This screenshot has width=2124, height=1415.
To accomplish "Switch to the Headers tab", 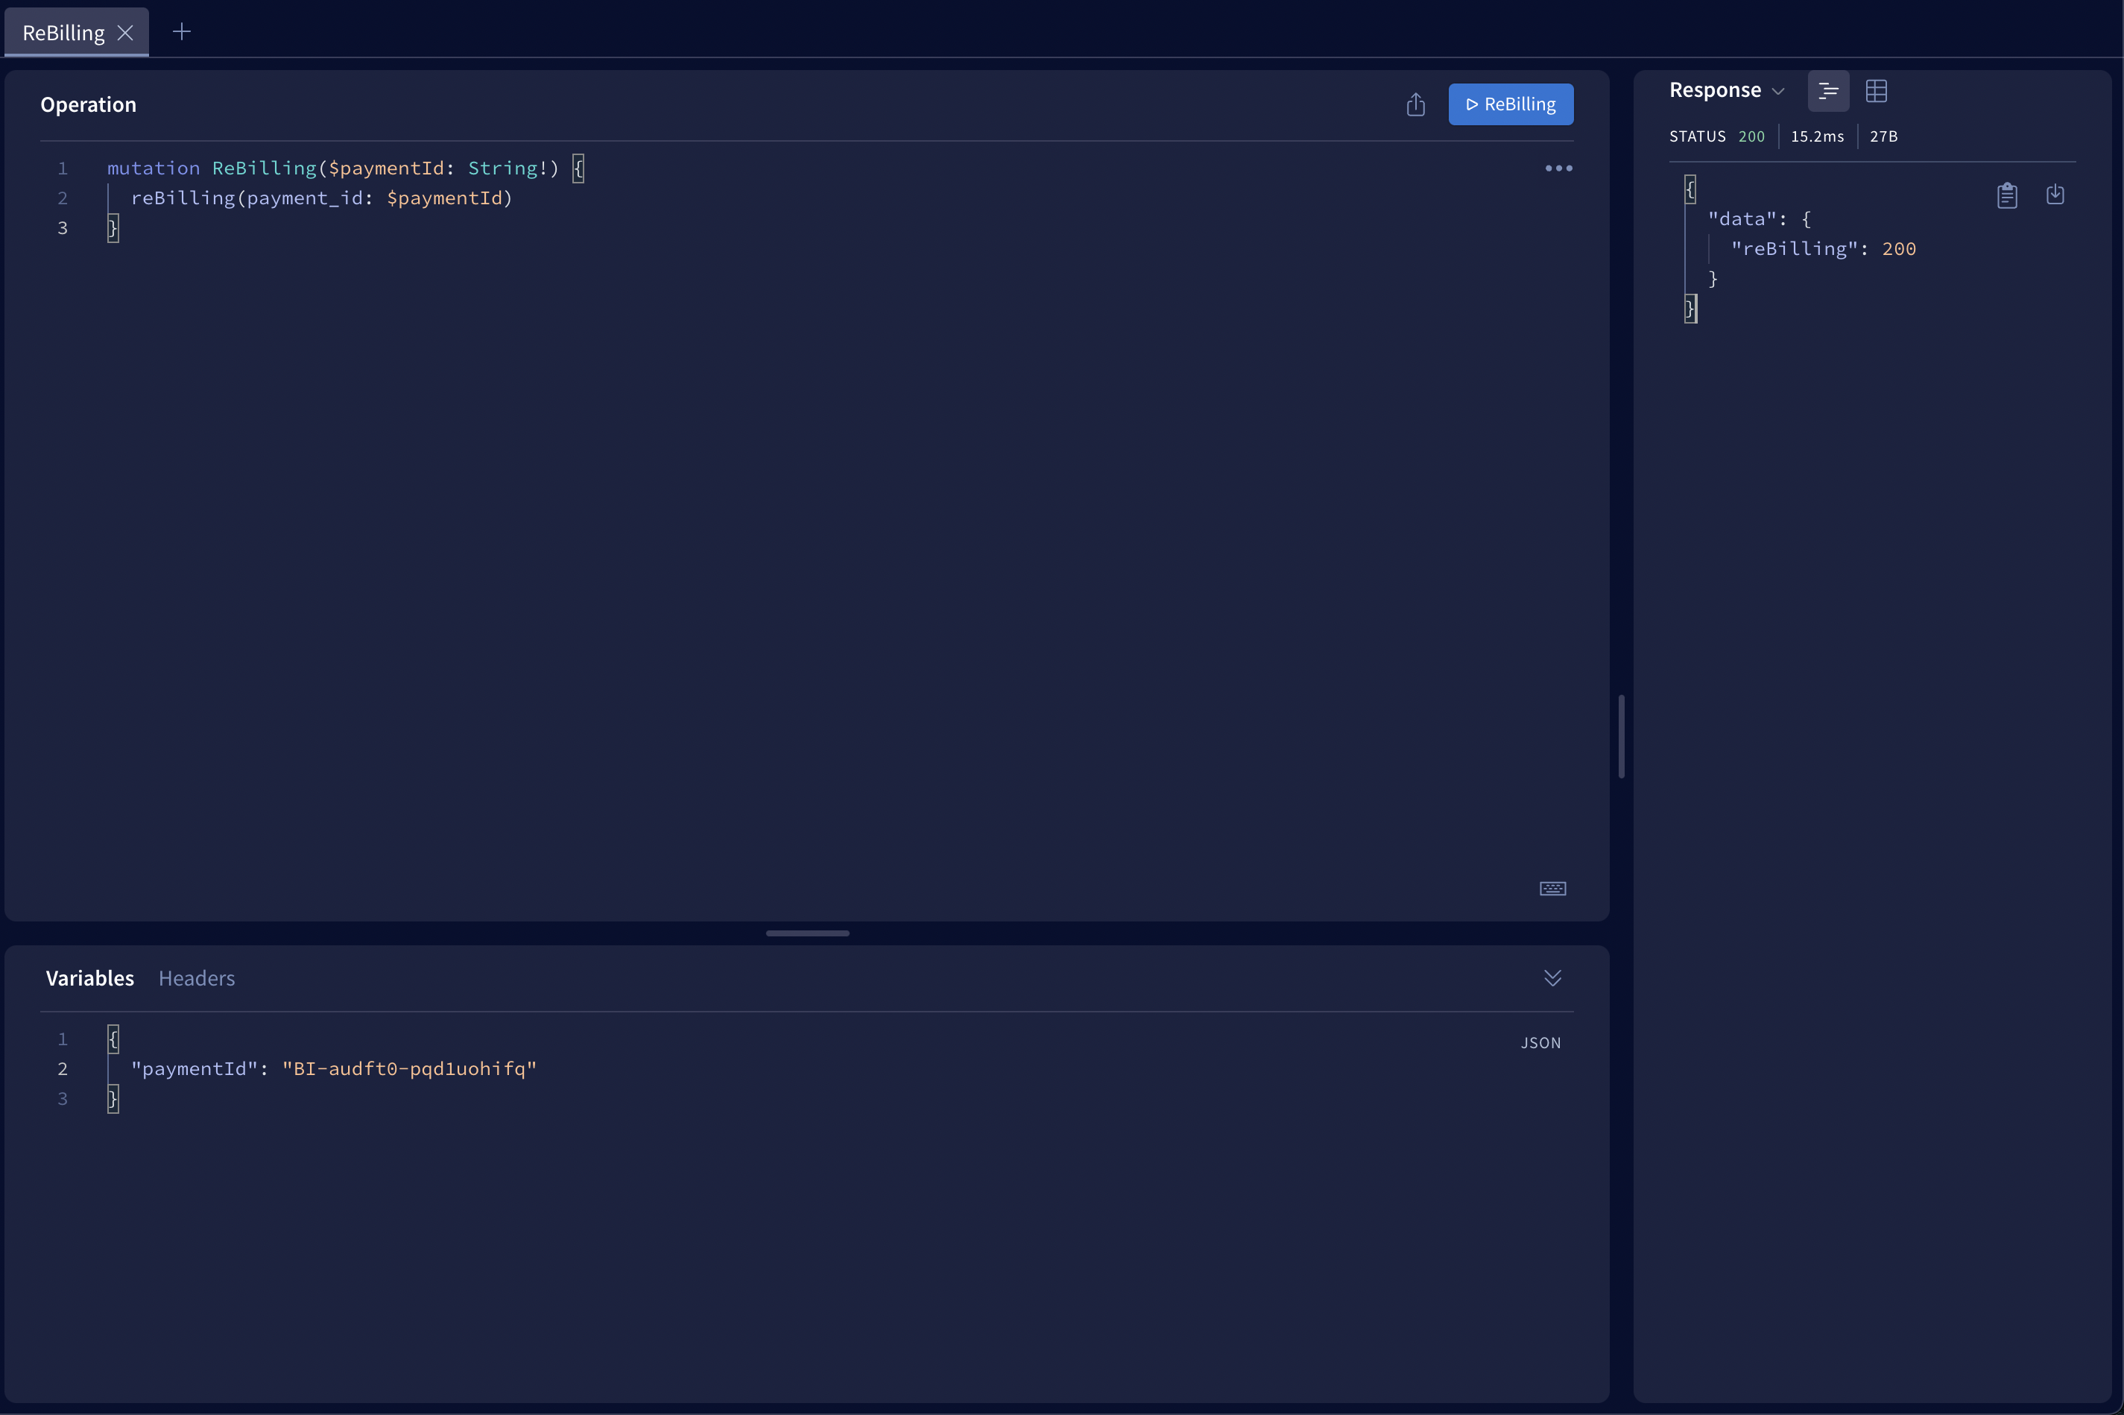I will 197,978.
